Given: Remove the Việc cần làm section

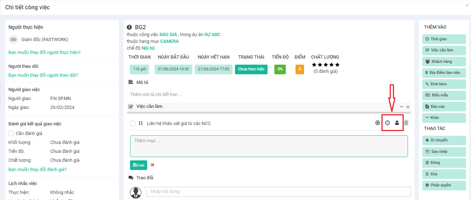Looking at the screenshot, I should pos(408,107).
